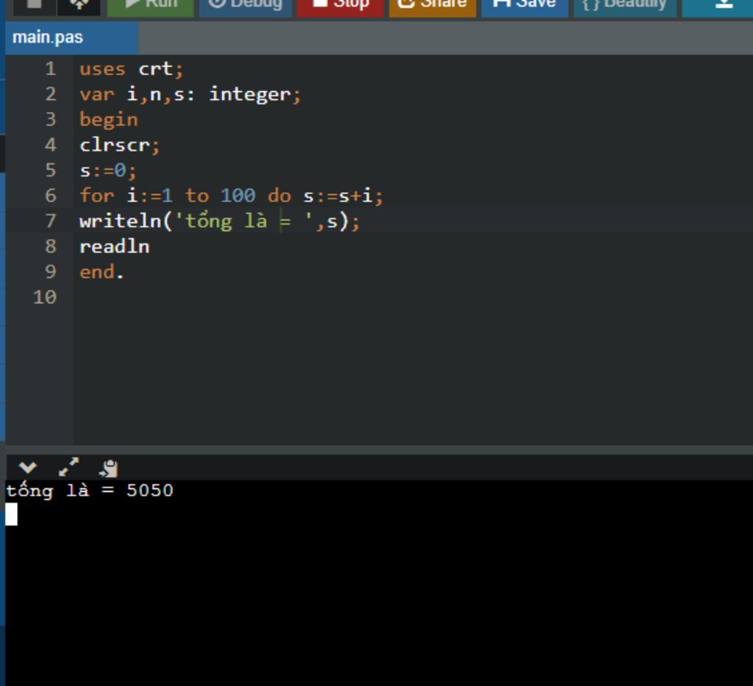Click the number 100 in the for loop
The image size is (753, 686).
pos(238,196)
